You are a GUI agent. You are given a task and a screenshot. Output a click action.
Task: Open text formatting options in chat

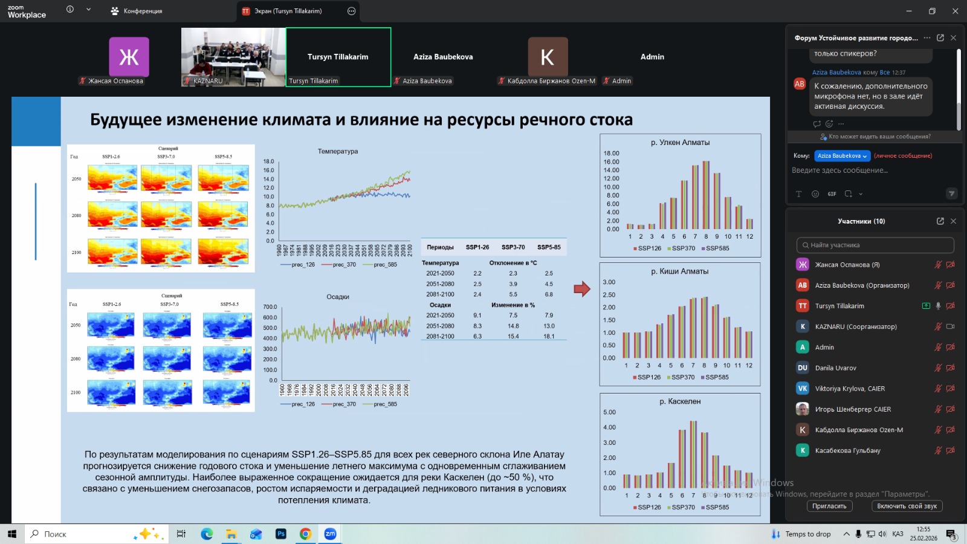click(x=798, y=194)
